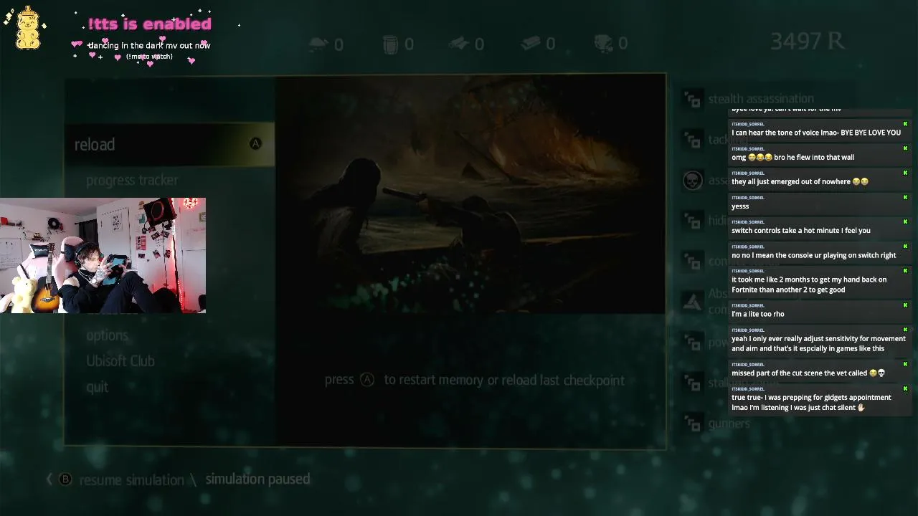Click the mission preview image in the center

[471, 195]
